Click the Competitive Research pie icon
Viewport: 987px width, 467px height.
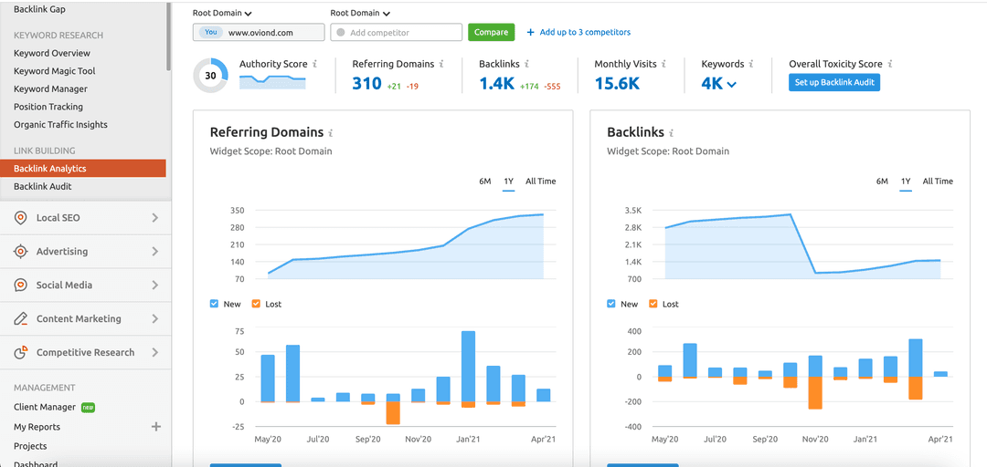tap(21, 353)
